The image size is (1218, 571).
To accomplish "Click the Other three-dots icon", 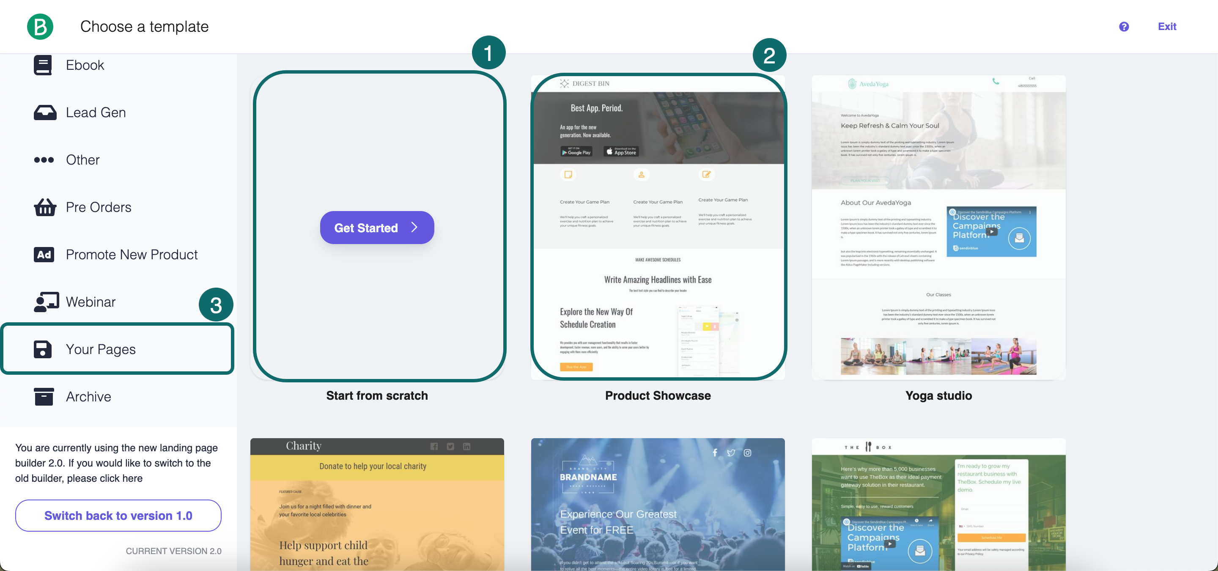I will (x=44, y=160).
